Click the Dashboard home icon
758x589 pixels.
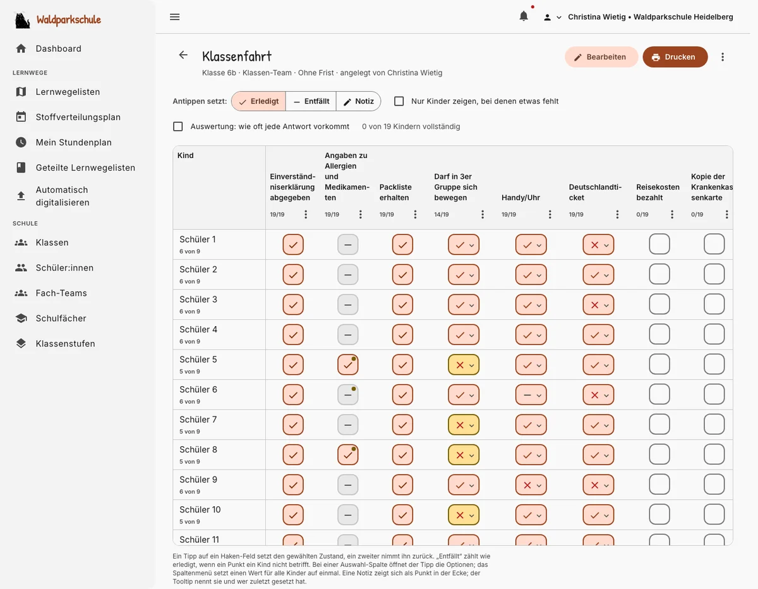[x=21, y=49]
